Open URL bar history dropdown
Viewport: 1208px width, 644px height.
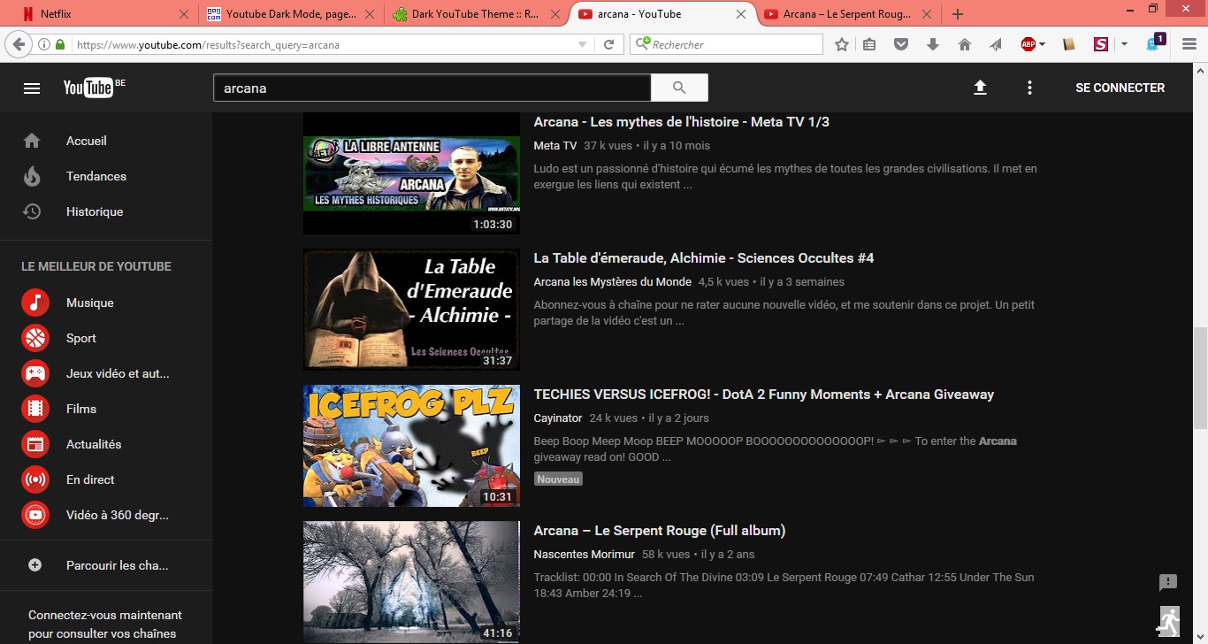click(582, 44)
